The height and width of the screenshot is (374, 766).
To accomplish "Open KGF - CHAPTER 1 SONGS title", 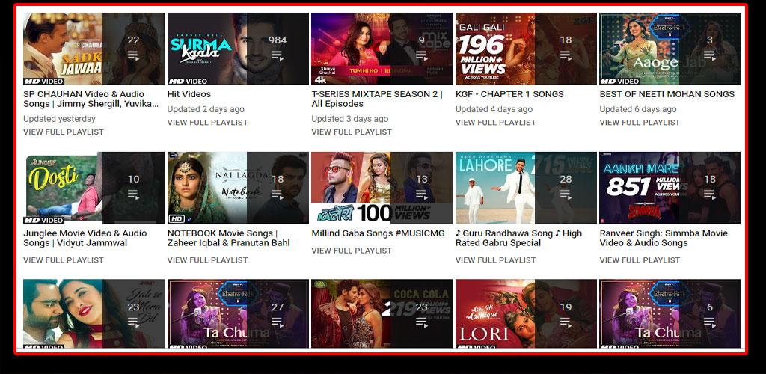I will coord(509,94).
